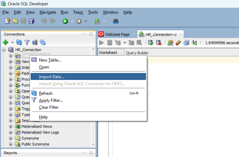Image resolution: width=239 pixels, height=157 pixels.
Task: Switch to the Welcome Page tab
Action: (x=117, y=34)
